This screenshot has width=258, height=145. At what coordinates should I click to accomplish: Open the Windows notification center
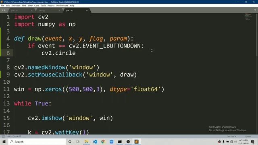[x=253, y=142]
